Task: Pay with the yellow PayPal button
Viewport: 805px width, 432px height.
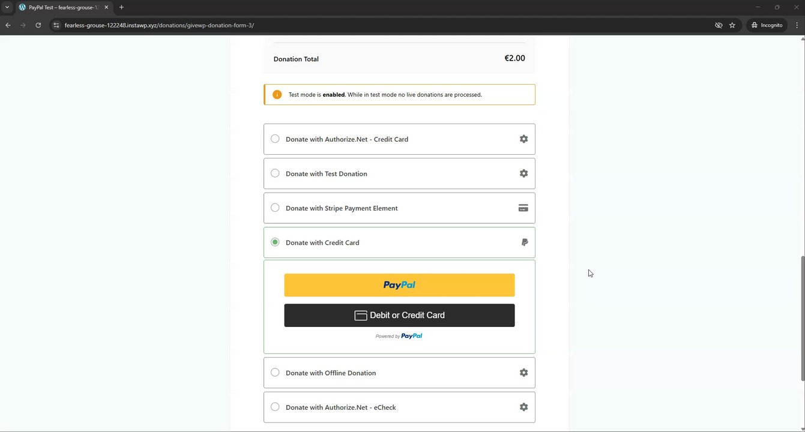Action: tap(399, 285)
